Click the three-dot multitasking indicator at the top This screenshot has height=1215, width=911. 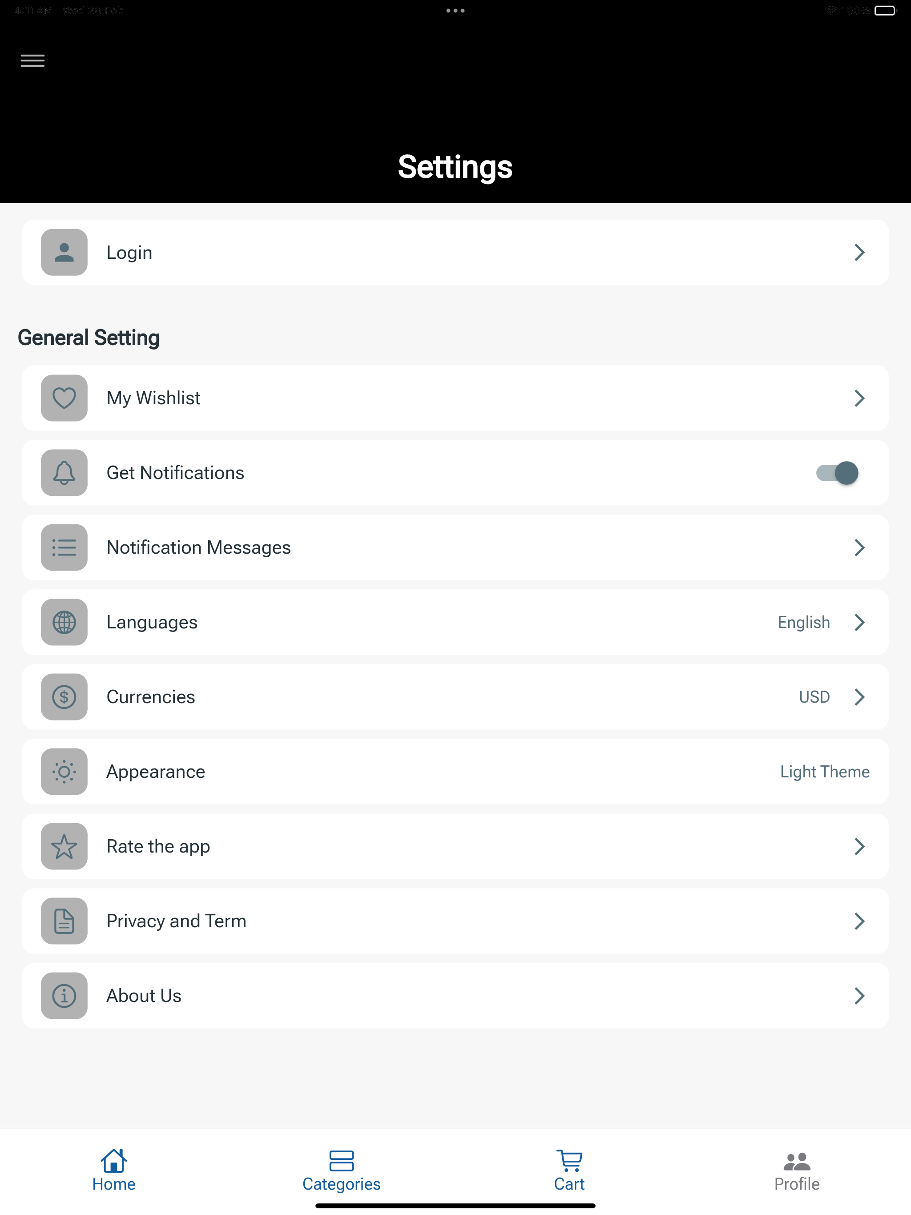click(455, 10)
